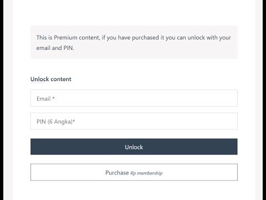
Task: Click the 'email and PIN.' notice line
Action: click(55, 48)
